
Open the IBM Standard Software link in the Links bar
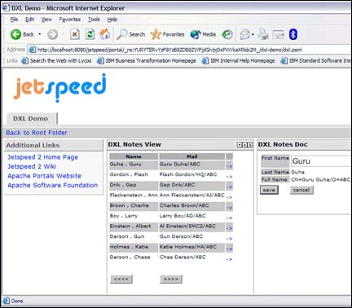click(316, 60)
